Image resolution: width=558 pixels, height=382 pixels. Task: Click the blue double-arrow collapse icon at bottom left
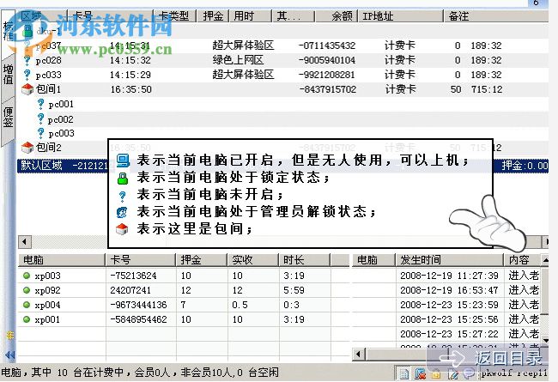(10, 355)
